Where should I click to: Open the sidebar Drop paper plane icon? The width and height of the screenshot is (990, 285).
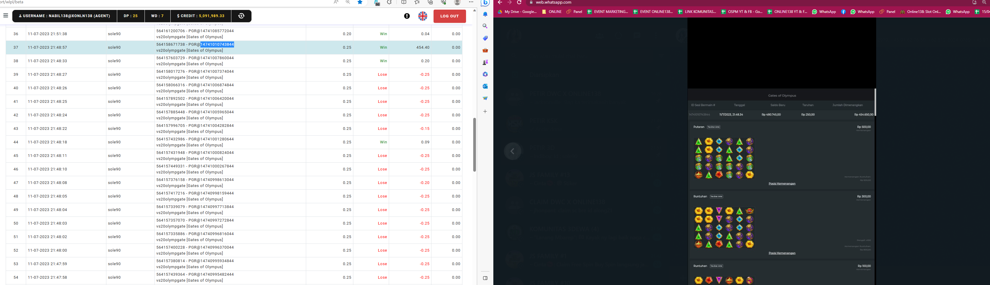[486, 99]
